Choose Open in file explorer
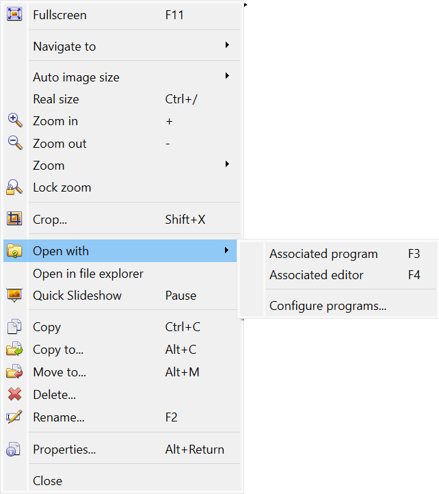Image resolution: width=439 pixels, height=494 pixels. click(x=88, y=274)
